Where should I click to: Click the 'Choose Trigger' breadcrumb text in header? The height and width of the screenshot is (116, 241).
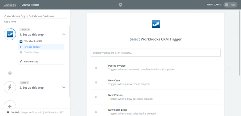tap(30, 5)
